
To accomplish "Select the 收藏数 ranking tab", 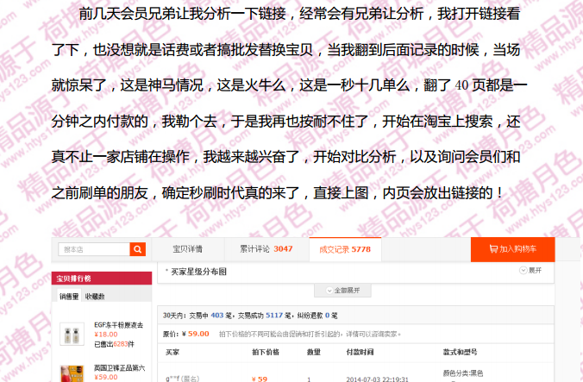I will coord(95,297).
